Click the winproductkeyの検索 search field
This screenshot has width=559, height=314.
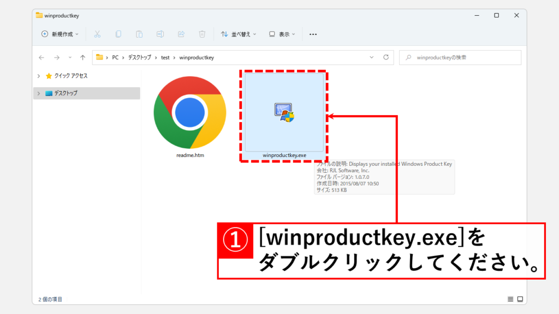pos(460,57)
